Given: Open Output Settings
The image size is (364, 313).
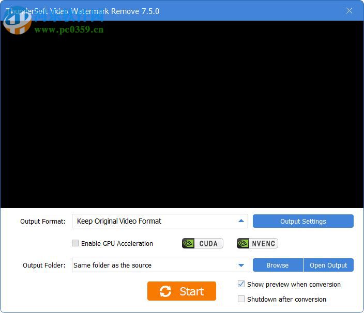Looking at the screenshot, I should pos(303,221).
